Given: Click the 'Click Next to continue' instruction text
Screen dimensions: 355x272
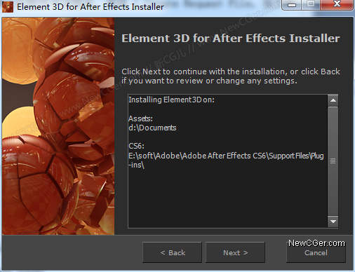Looking at the screenshot, I should click(x=231, y=76).
